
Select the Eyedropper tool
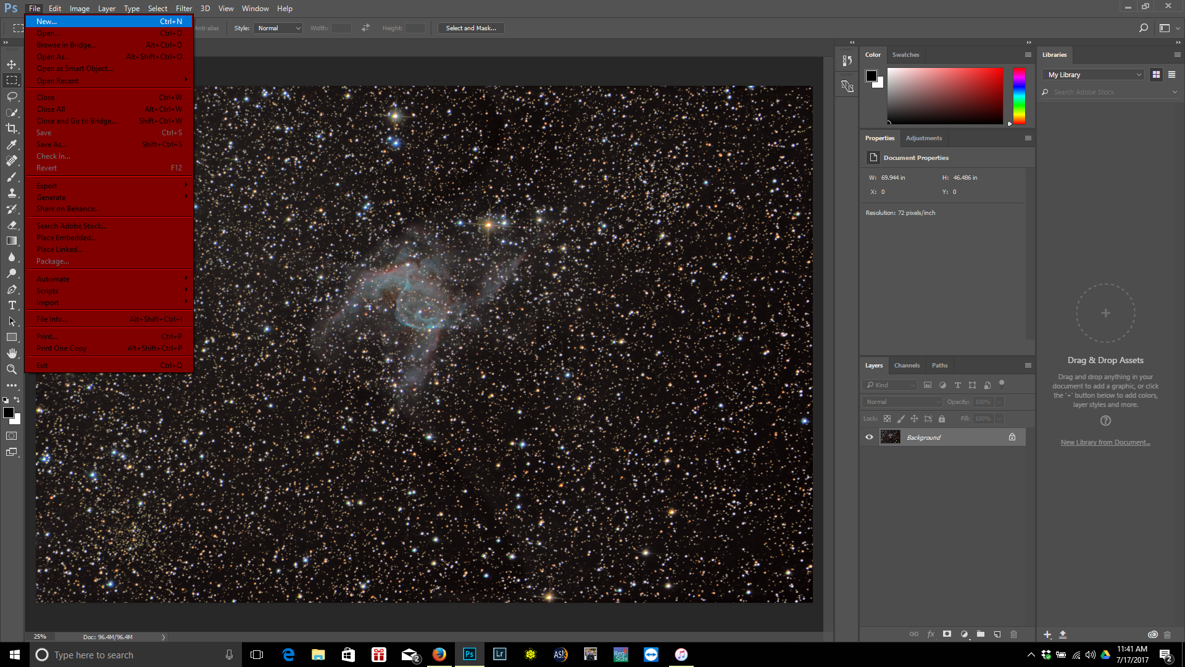coord(12,145)
